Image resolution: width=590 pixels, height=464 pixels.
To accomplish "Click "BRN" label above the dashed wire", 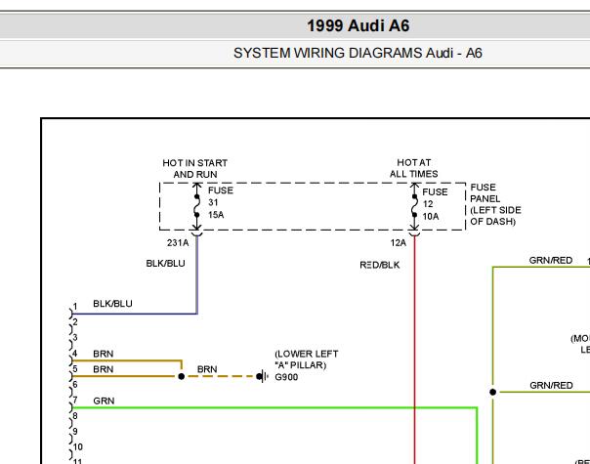I will point(207,369).
